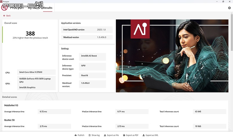Select the Intel Core Ultra 9 275HX field
233x139 pixels.
36,72
